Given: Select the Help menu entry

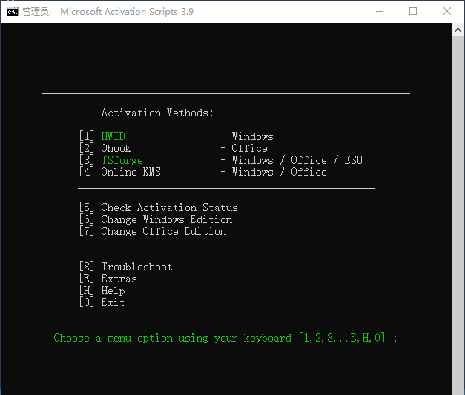Looking at the screenshot, I should point(113,291).
